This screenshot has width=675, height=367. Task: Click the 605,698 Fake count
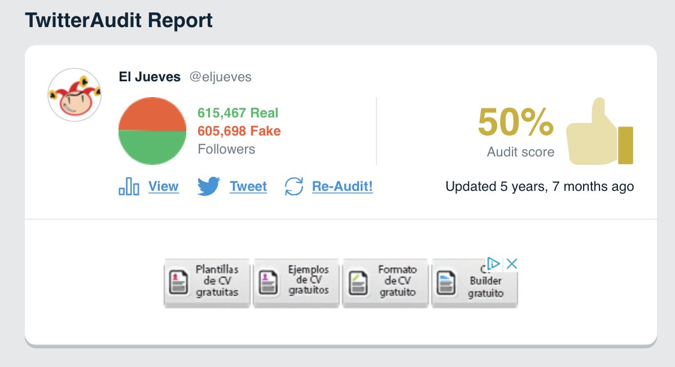(239, 131)
